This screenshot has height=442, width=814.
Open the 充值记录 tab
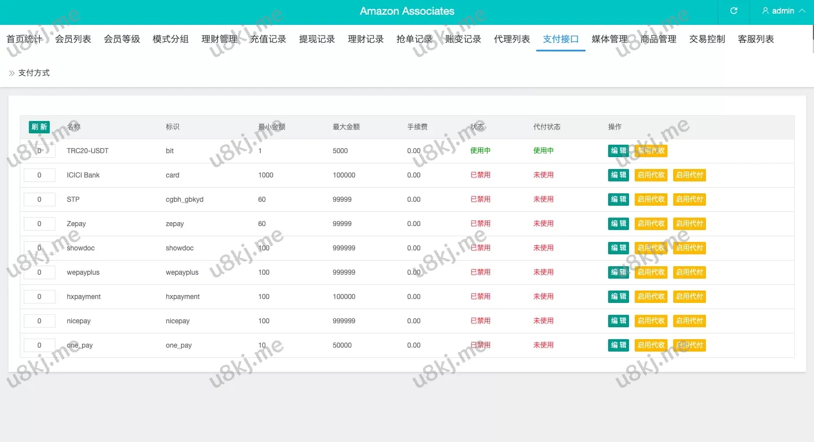click(x=268, y=39)
